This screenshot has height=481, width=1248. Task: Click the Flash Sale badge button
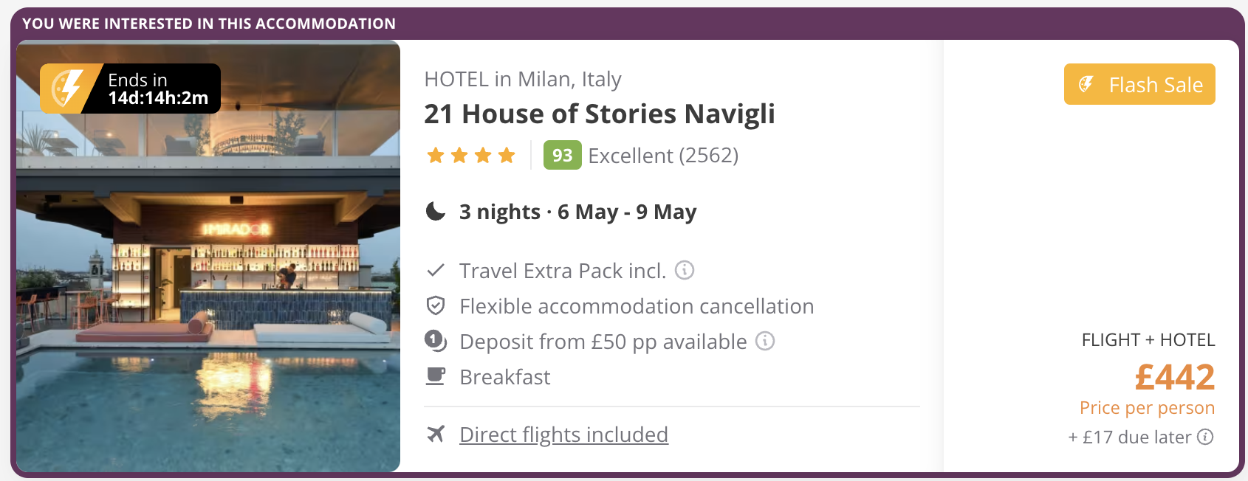(x=1139, y=84)
